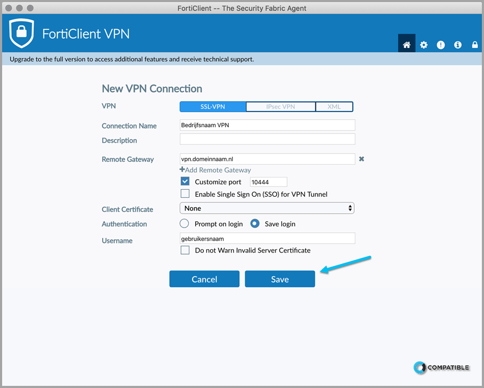Switch to the XML tab
This screenshot has height=388, width=484.
[x=334, y=107]
